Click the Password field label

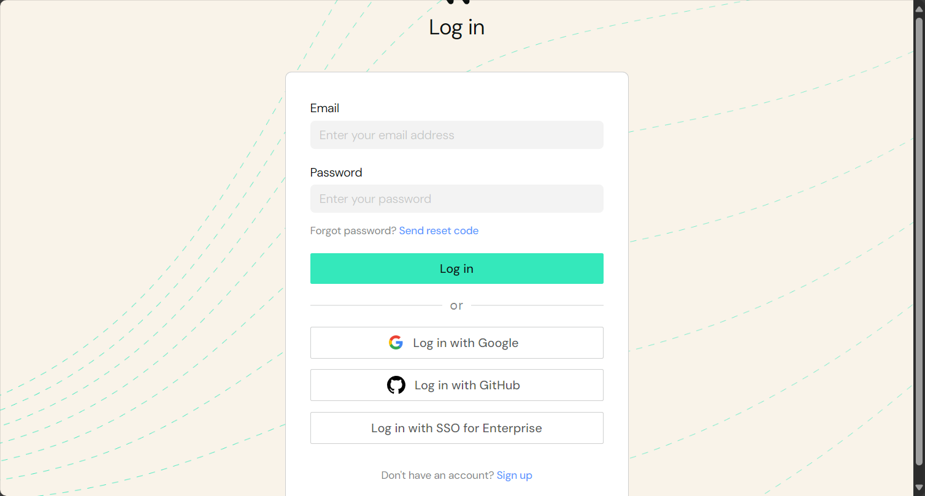click(x=336, y=172)
